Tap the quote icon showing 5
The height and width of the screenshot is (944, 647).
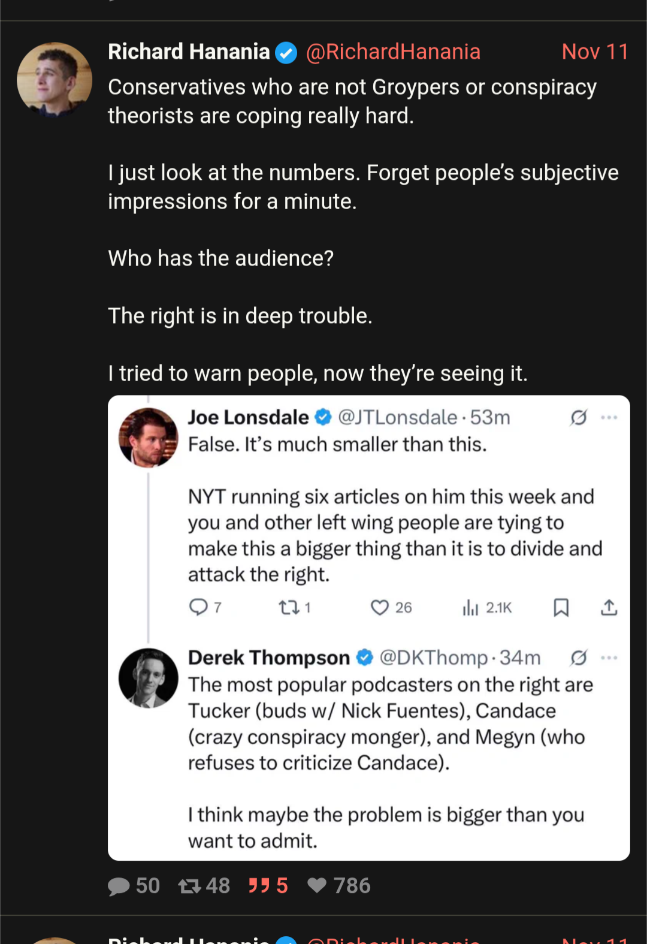click(259, 885)
